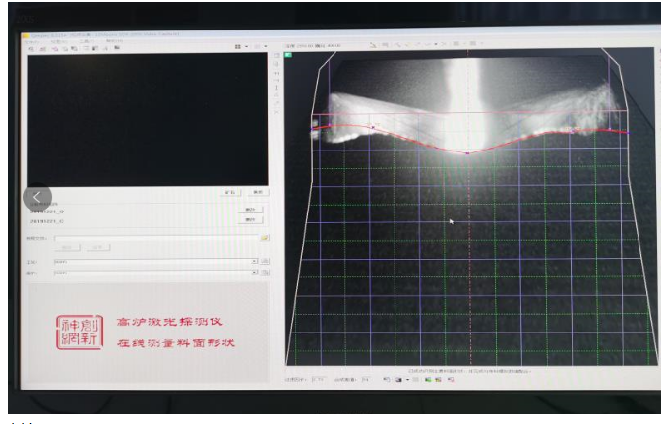Image resolution: width=669 pixels, height=424 pixels.
Task: Click the green icon in the bottom status toolbar
Action: [x=428, y=378]
